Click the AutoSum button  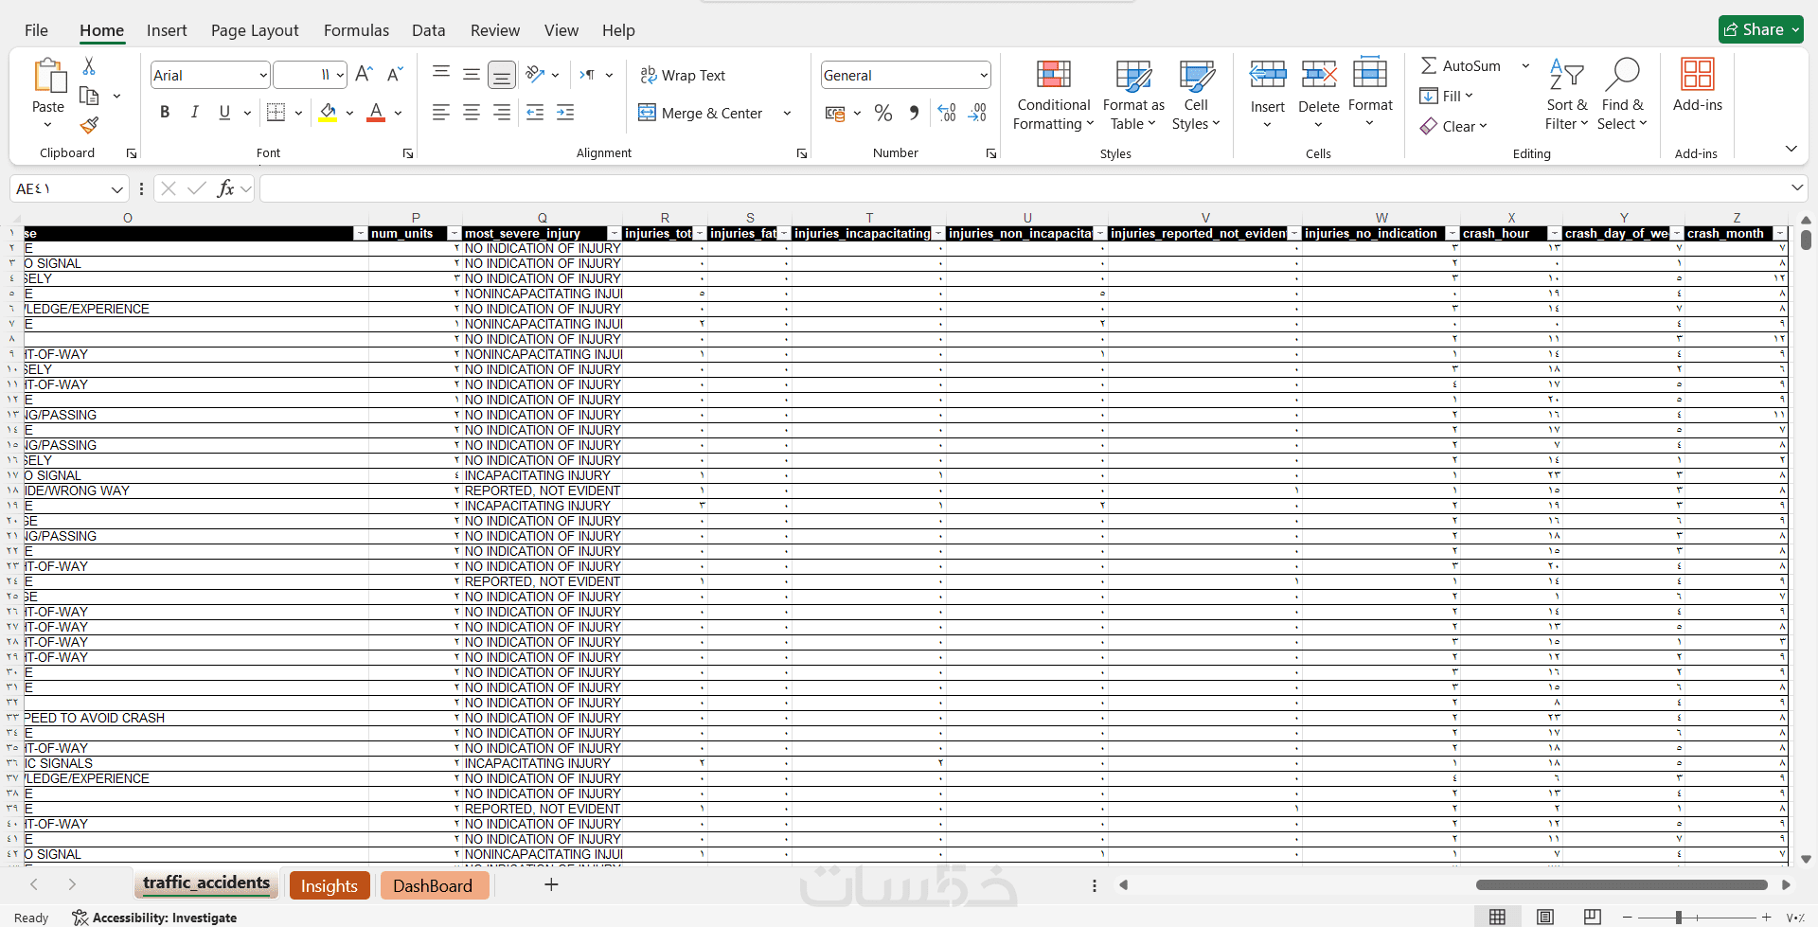[1461, 65]
